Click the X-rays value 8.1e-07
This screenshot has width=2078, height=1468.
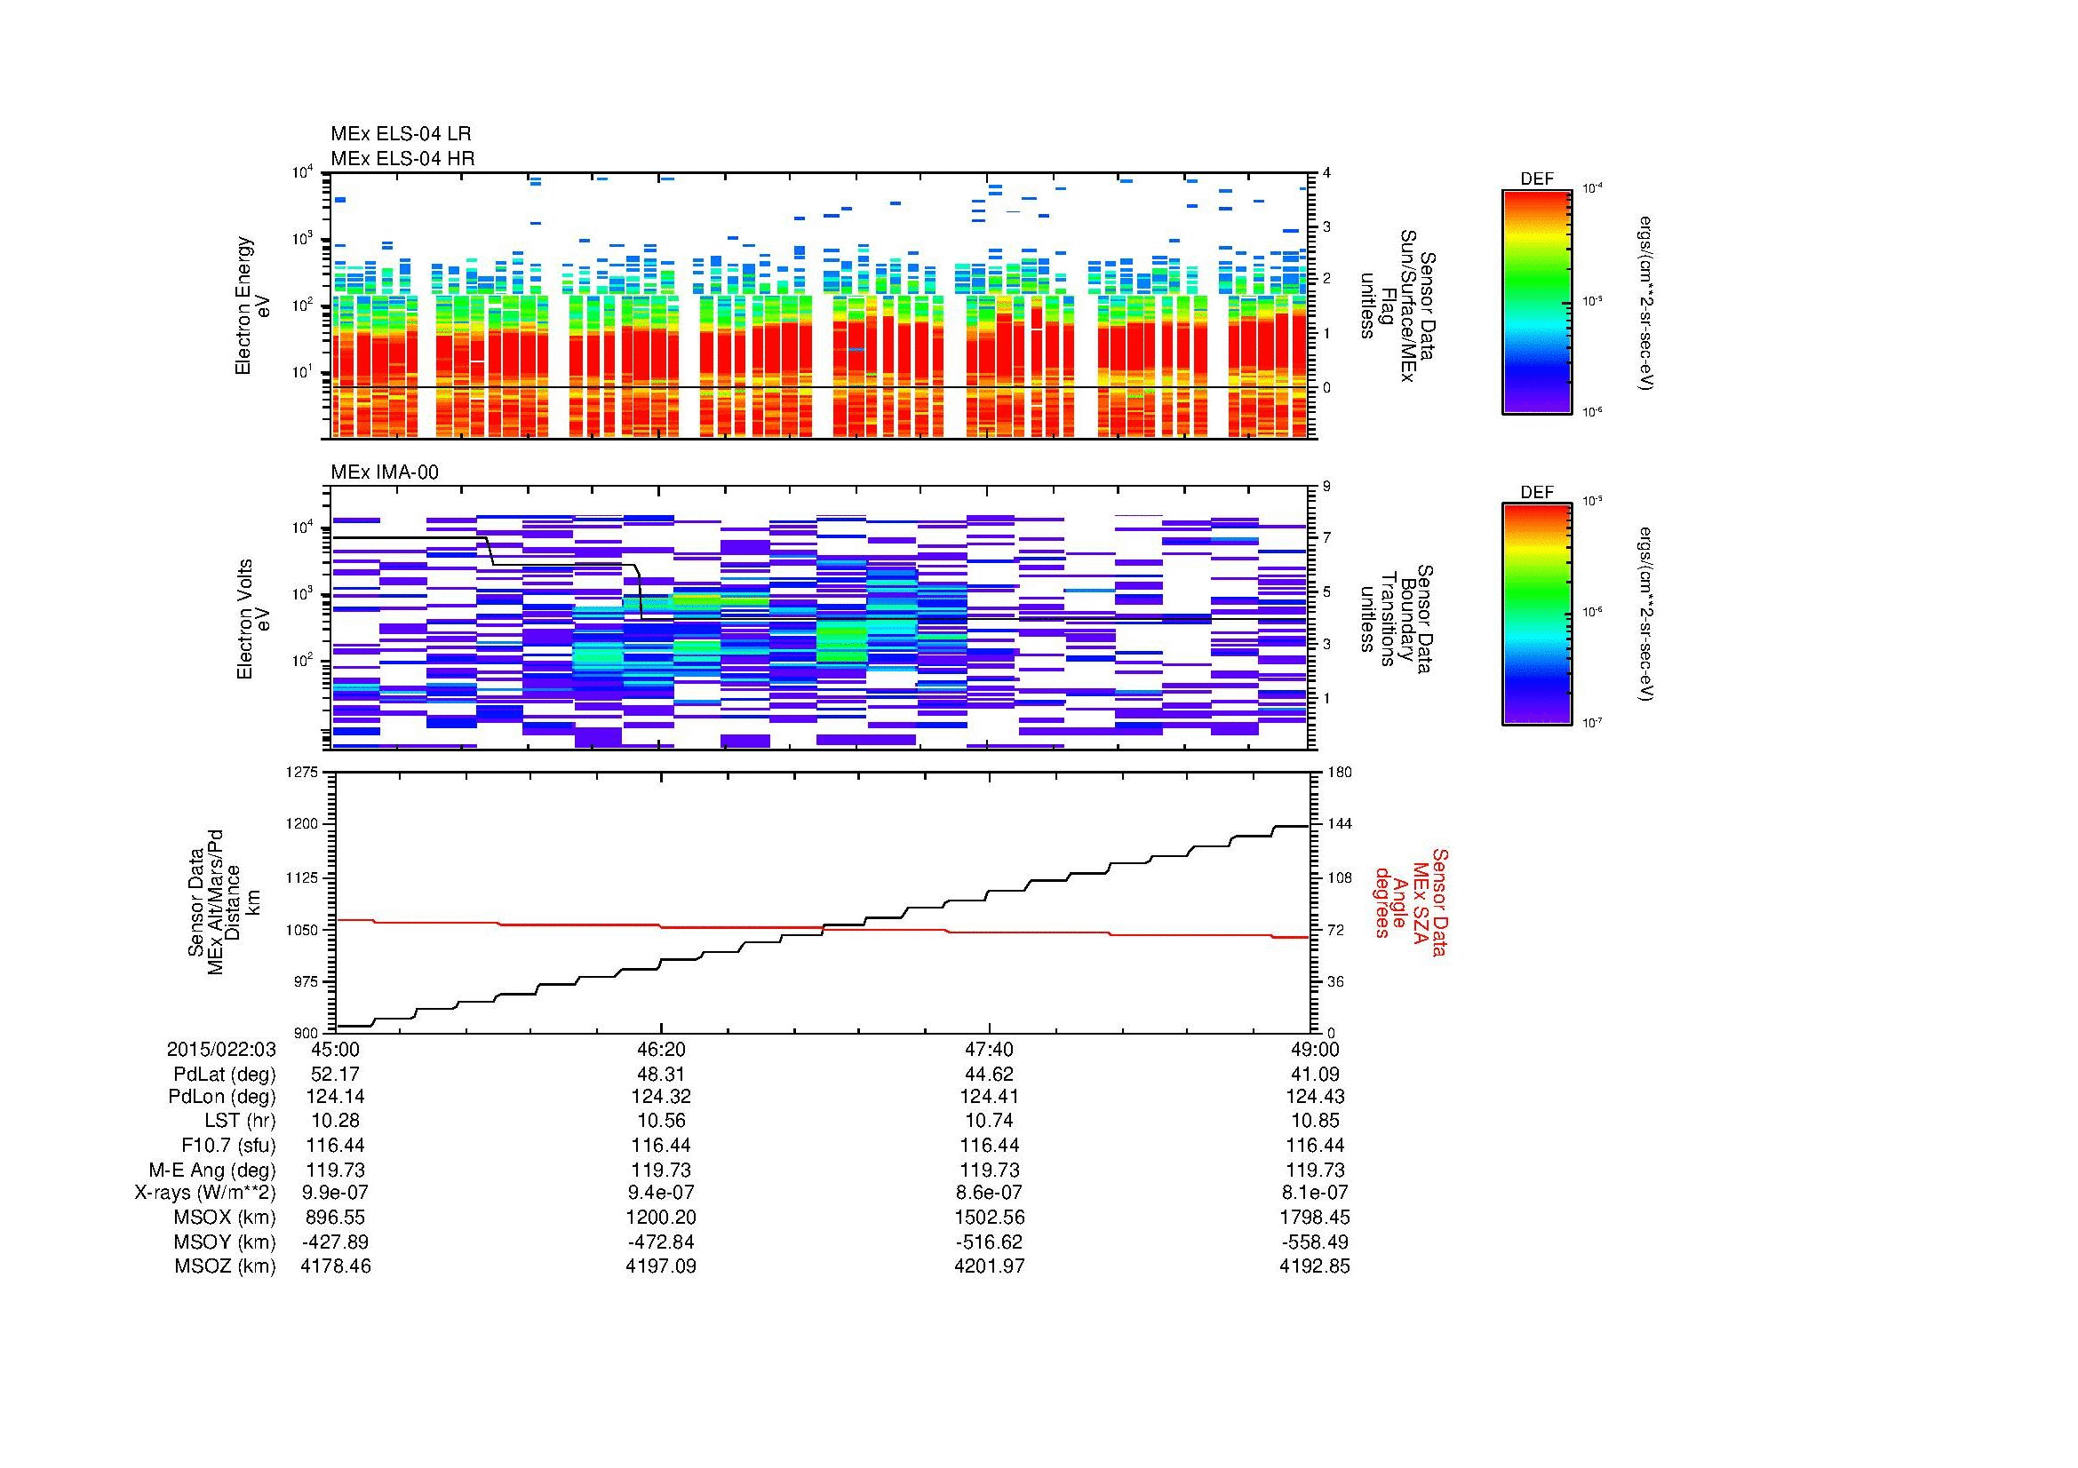coord(1315,1193)
